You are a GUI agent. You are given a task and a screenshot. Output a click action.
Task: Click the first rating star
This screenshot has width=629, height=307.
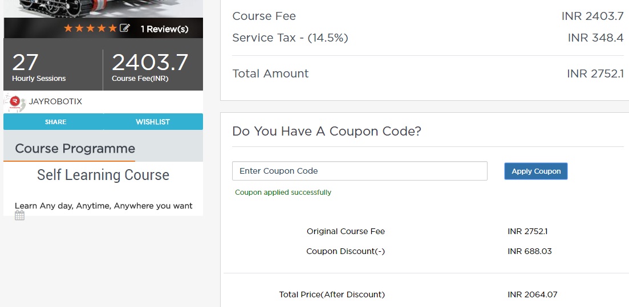[x=68, y=28]
